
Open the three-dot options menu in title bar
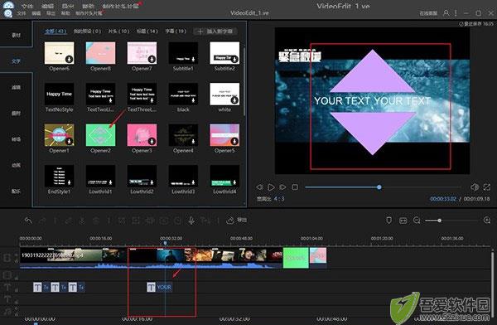click(456, 13)
